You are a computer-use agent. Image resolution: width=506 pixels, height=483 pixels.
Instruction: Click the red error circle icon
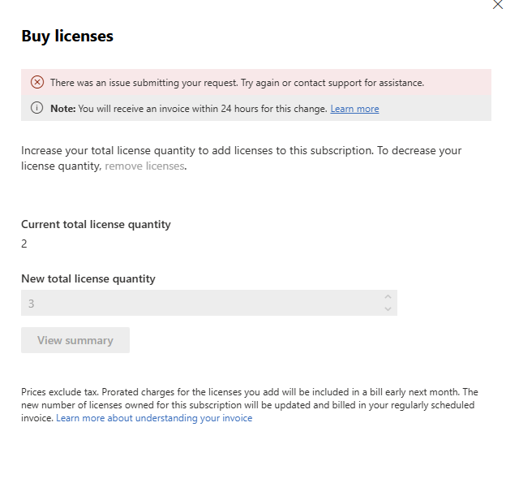tap(36, 82)
